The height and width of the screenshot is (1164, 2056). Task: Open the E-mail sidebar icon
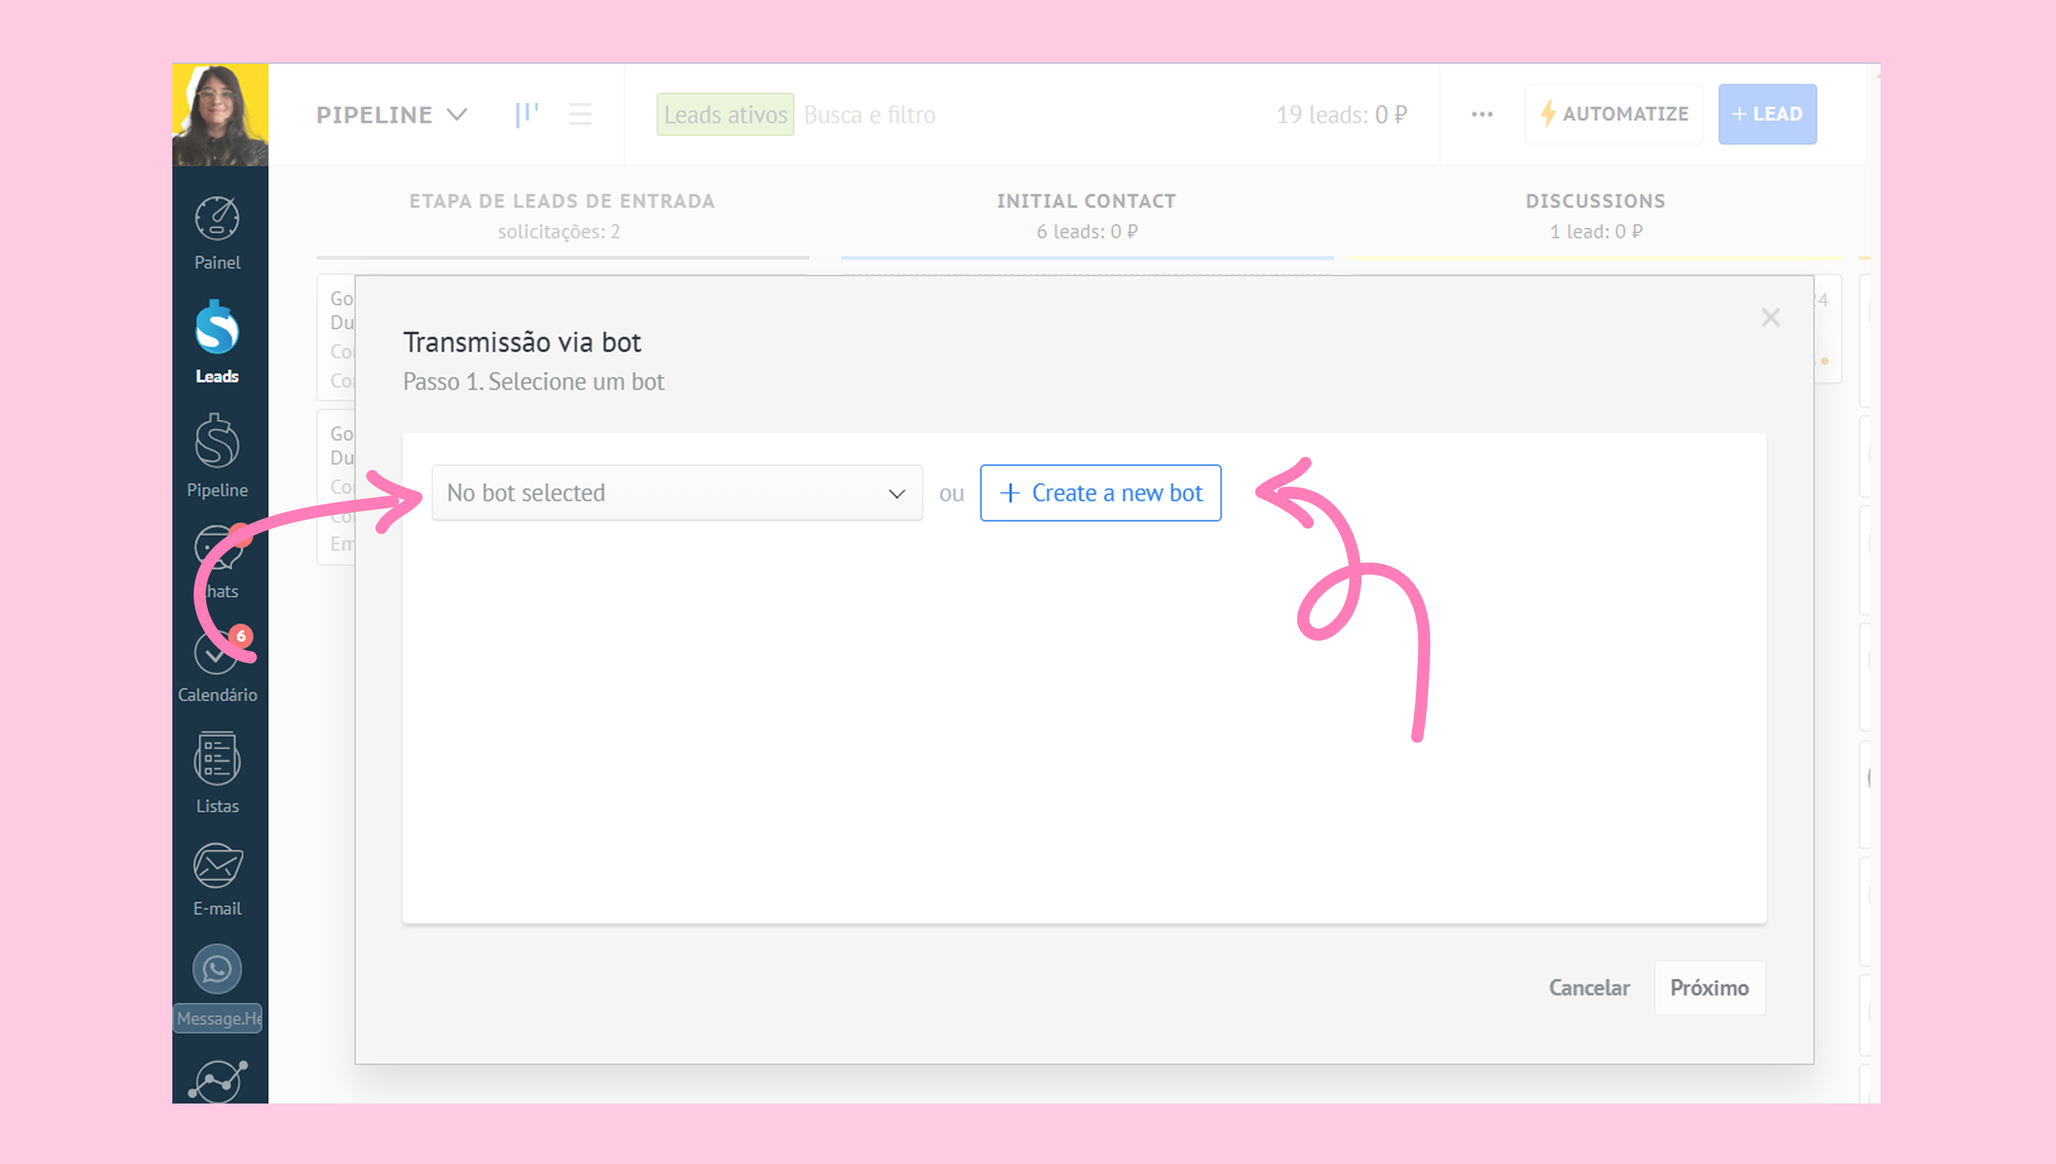tap(218, 867)
